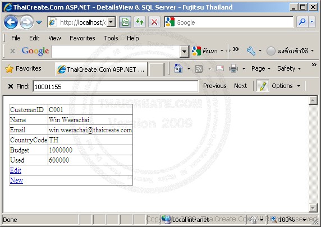This screenshot has height=227, width=321.
Task: Go back with the Back arrow button
Action: (11, 22)
